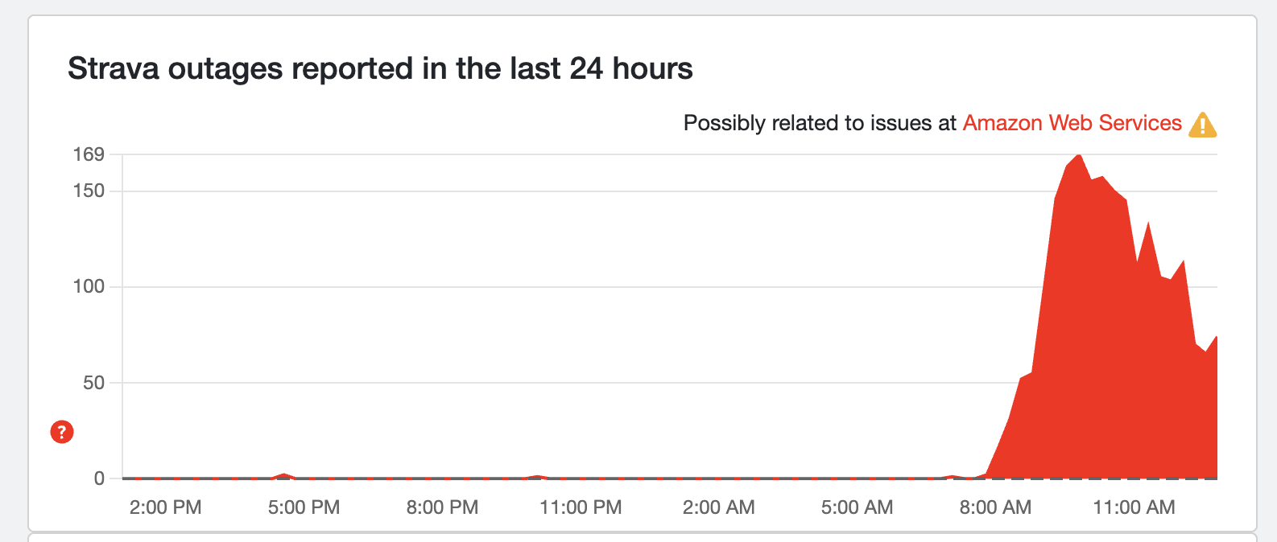The image size is (1277, 542).
Task: Select the 169 maximum y-axis label
Action: point(89,154)
